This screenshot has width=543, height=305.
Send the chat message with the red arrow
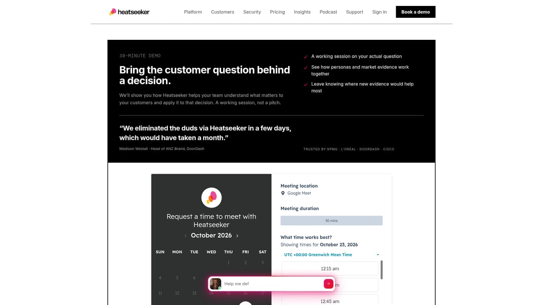click(328, 284)
